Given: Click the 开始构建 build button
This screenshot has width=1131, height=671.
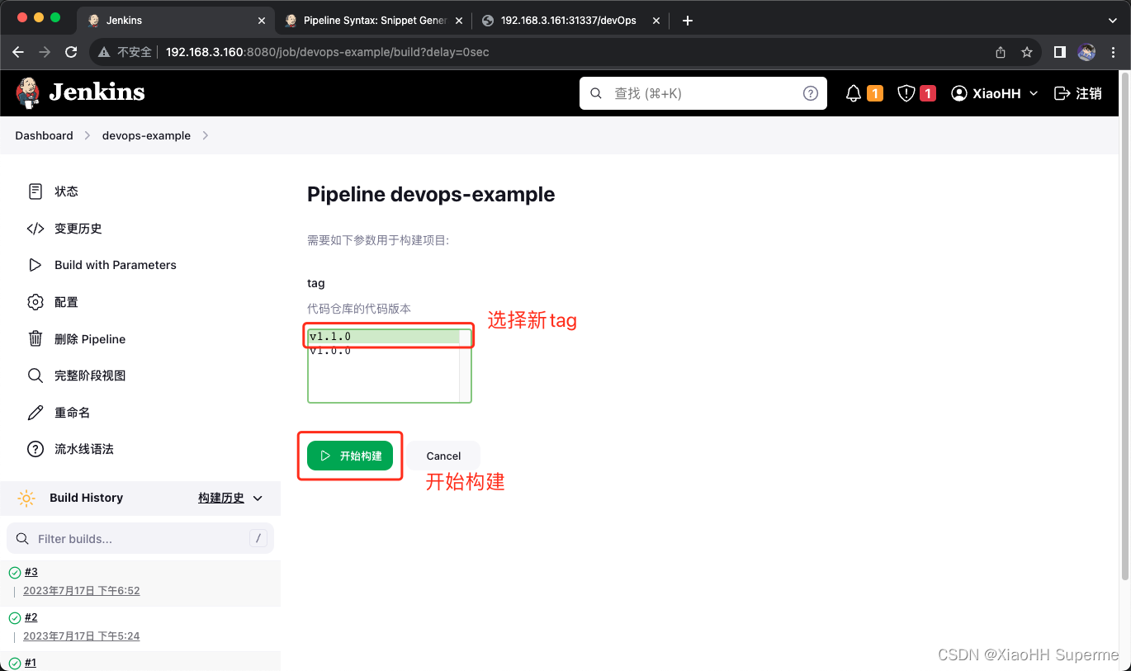Looking at the screenshot, I should click(x=350, y=456).
